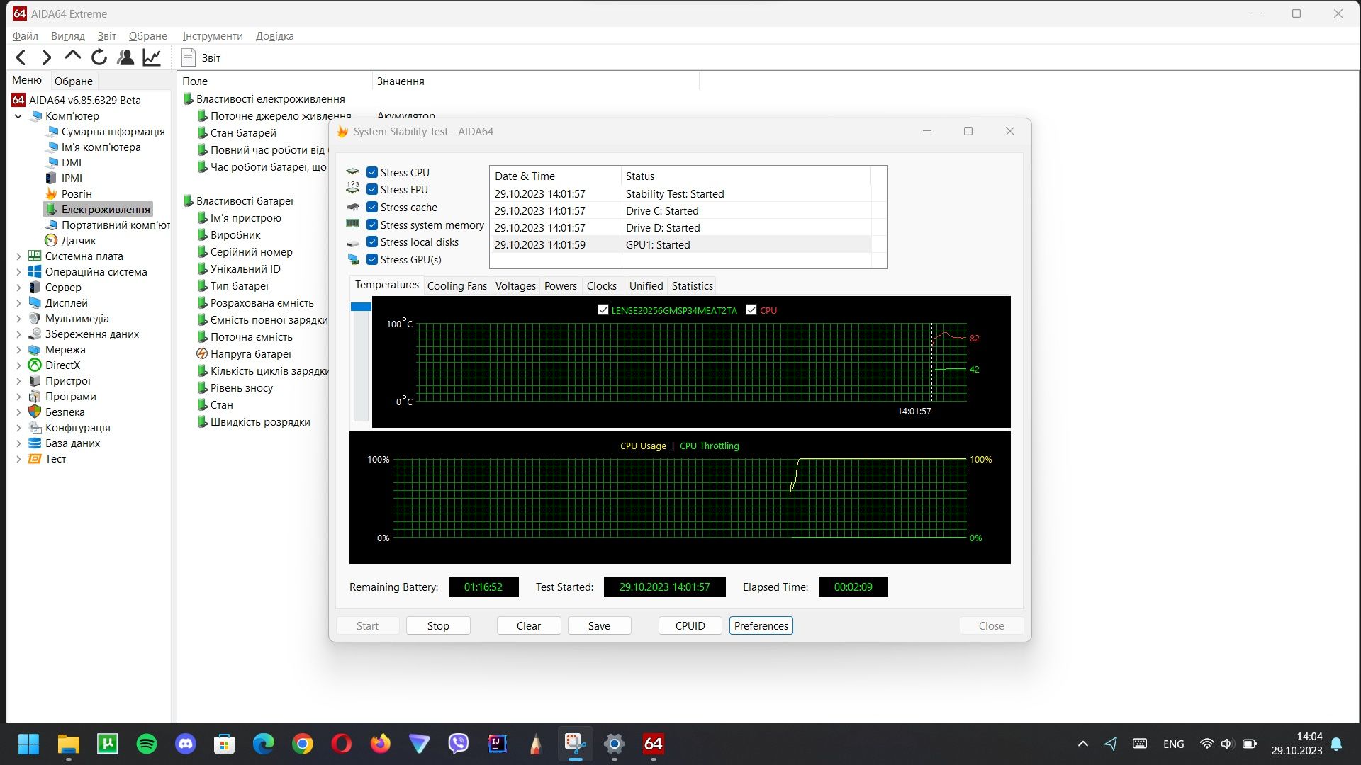
Task: Open the Preferences button
Action: 761,626
